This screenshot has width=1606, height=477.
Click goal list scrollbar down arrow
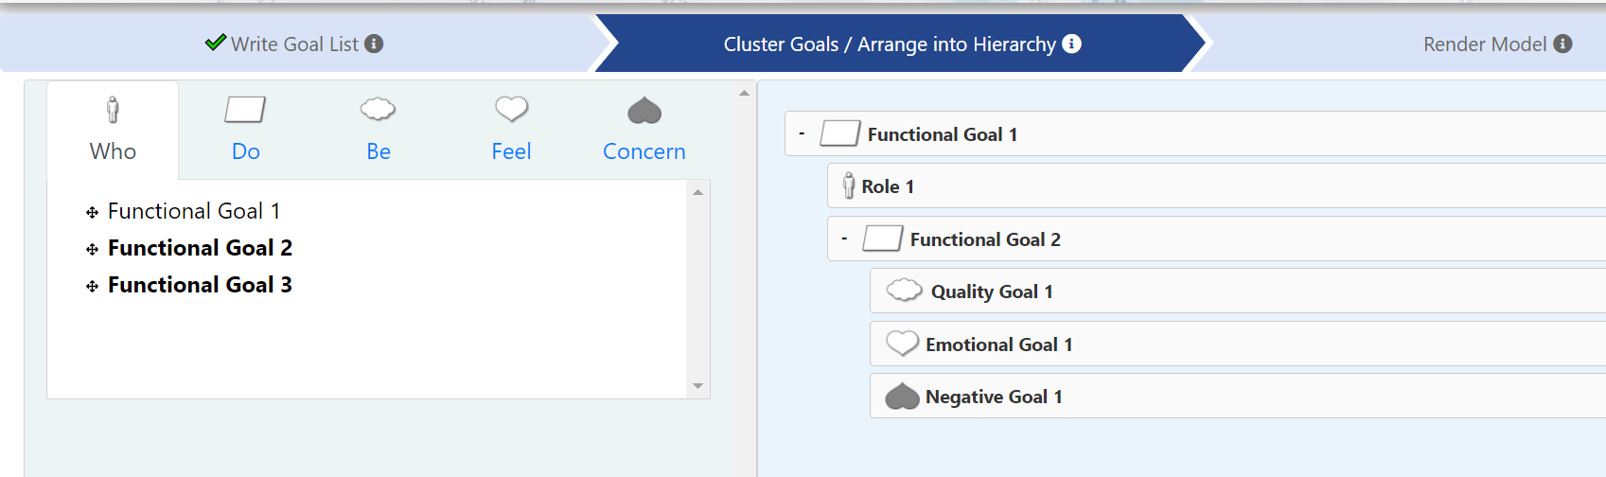click(697, 386)
